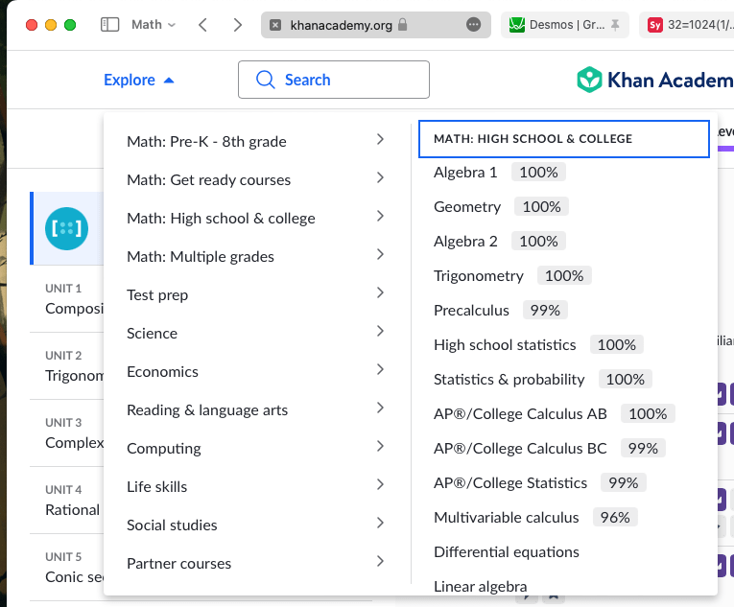
Task: Open the page menu ellipsis in address bar
Action: click(x=474, y=24)
